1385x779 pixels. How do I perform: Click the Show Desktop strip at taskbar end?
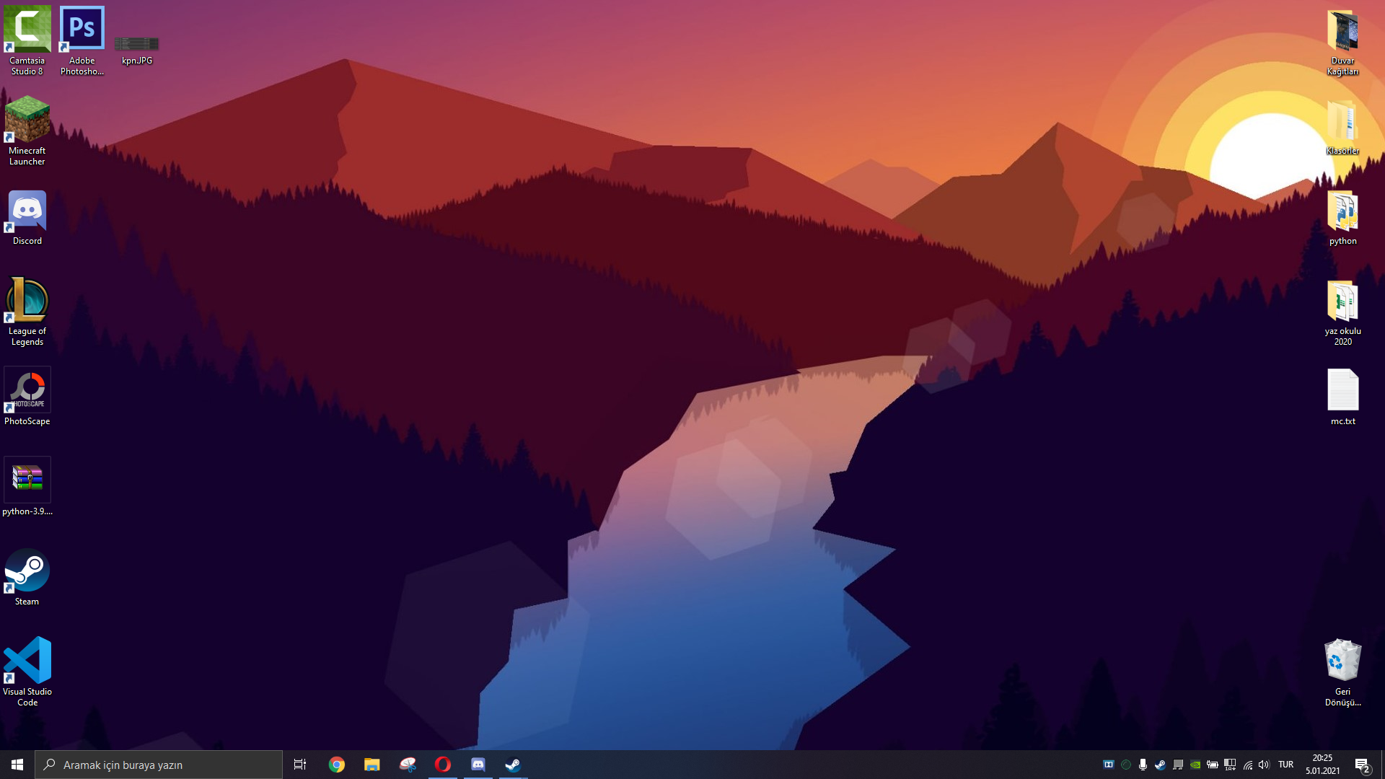pyautogui.click(x=1382, y=765)
